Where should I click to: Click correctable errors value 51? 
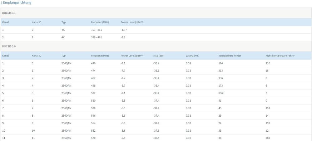[220, 101]
